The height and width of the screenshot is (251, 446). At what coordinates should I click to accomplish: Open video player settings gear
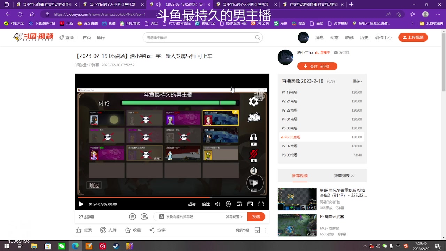[x=229, y=204]
